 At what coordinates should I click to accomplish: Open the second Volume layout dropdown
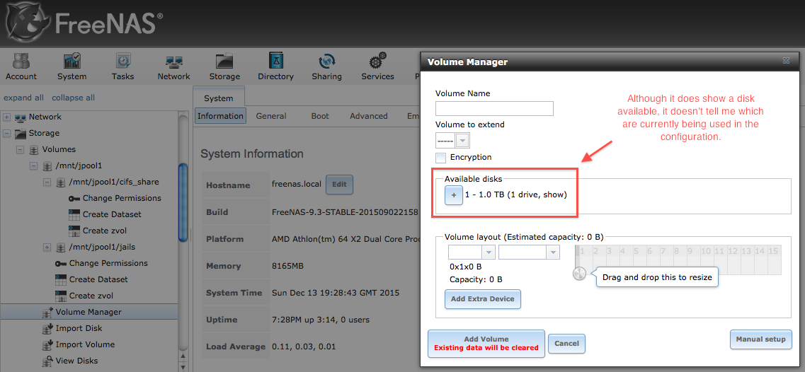[x=553, y=252]
